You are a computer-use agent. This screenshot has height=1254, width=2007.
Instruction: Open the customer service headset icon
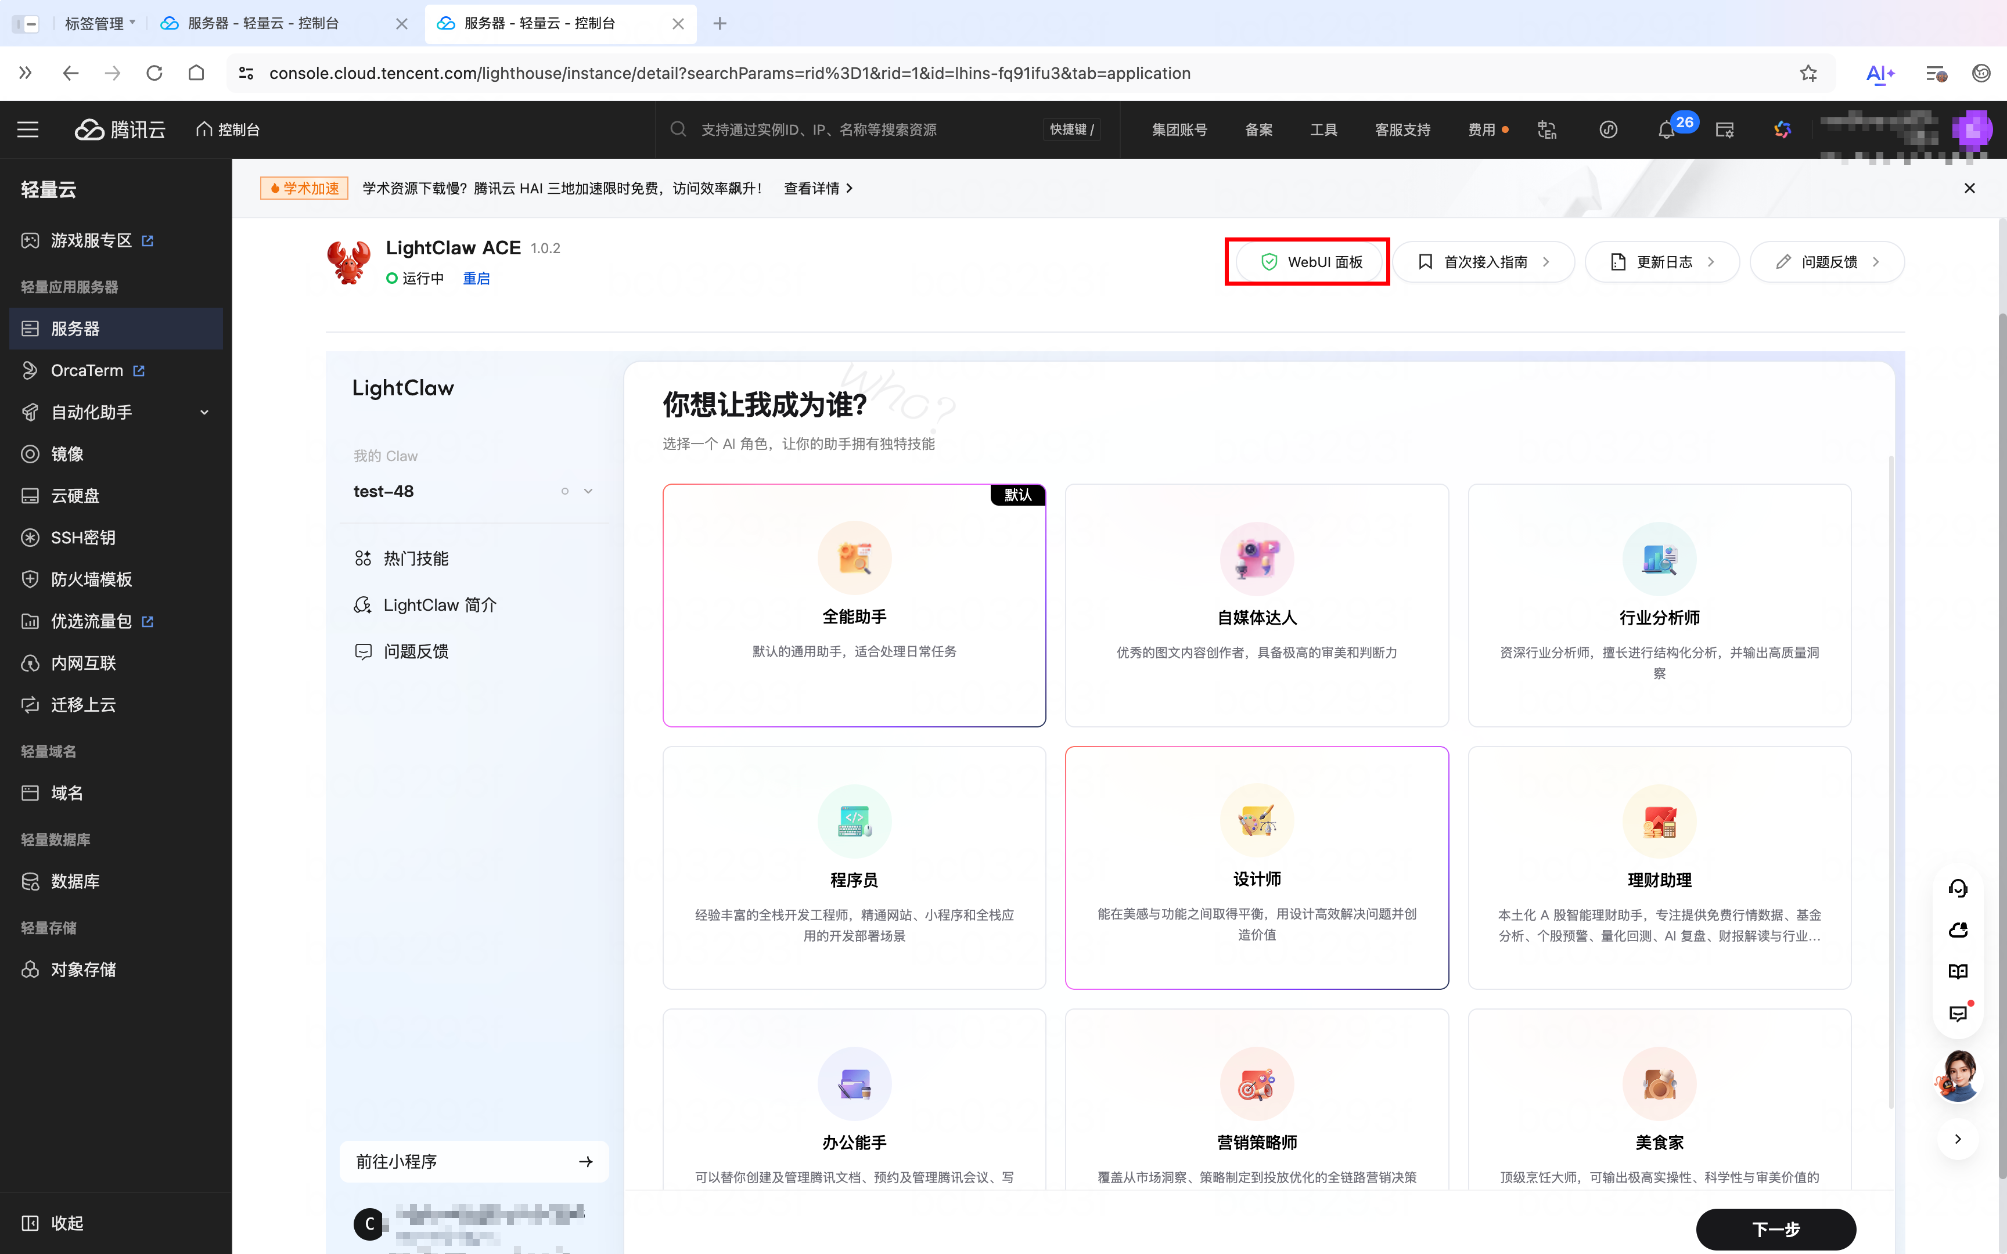(1958, 888)
